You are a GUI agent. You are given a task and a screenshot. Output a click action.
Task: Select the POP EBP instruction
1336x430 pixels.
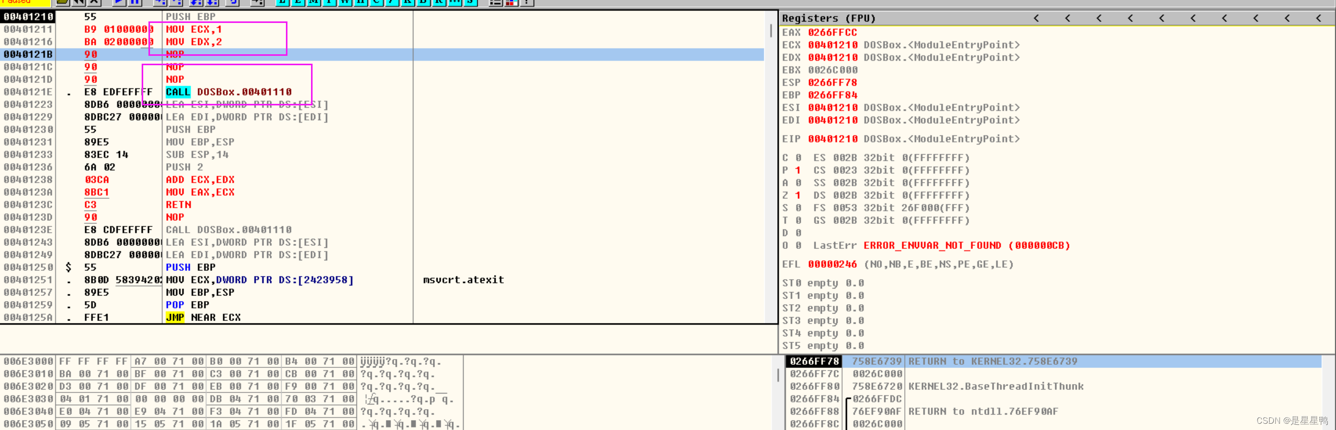[188, 305]
